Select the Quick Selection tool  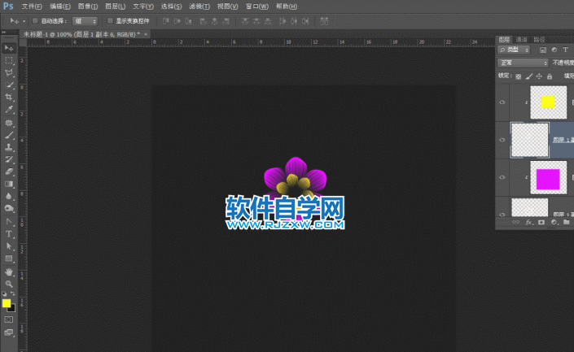tap(9, 85)
